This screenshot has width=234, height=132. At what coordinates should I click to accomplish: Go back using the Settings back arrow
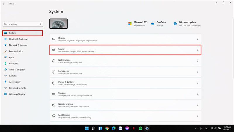pyautogui.click(x=4, y=4)
